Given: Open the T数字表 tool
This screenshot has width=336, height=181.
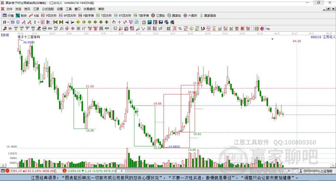Looking at the screenshot, I should point(141,16).
